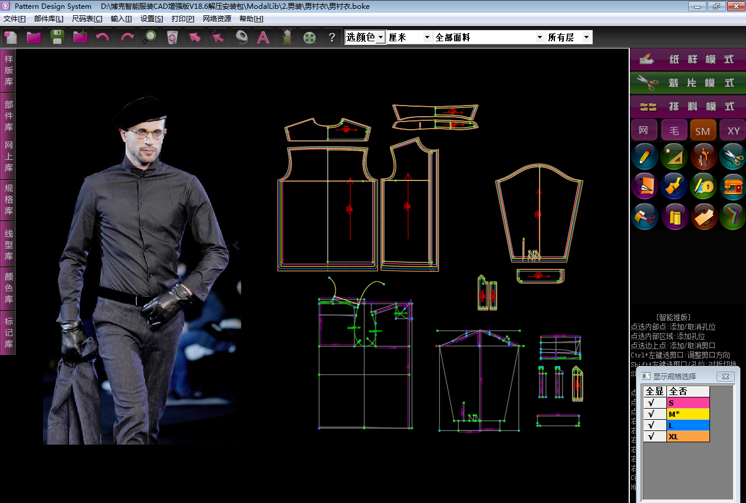Click the green mannequin measurement icon
Screen dimensions: 746x503
pyautogui.click(x=287, y=37)
